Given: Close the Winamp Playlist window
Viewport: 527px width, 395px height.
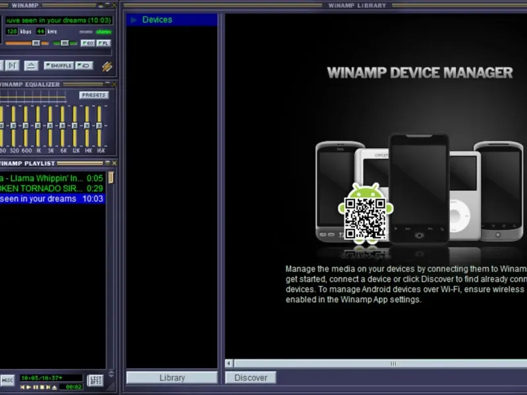Looking at the screenshot, I should click(x=114, y=163).
